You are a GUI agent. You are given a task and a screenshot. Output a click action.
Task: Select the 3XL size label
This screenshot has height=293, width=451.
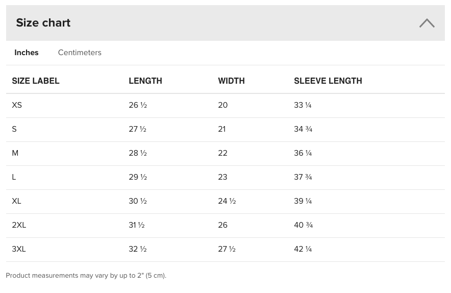coord(19,249)
